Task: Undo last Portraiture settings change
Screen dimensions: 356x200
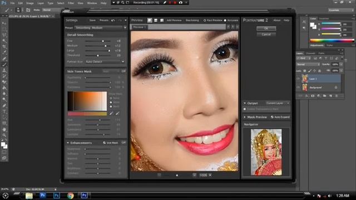Action: coord(113,21)
